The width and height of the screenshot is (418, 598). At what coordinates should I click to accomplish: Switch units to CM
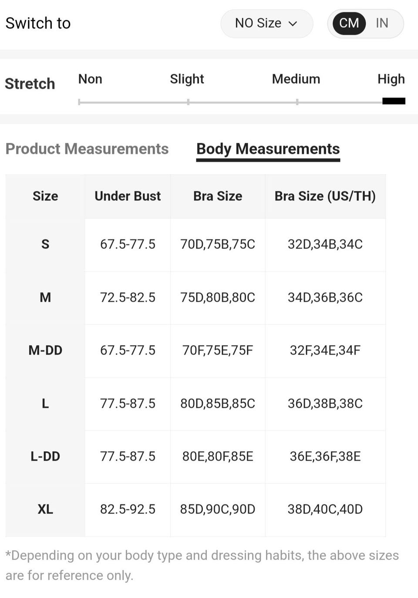(x=349, y=23)
